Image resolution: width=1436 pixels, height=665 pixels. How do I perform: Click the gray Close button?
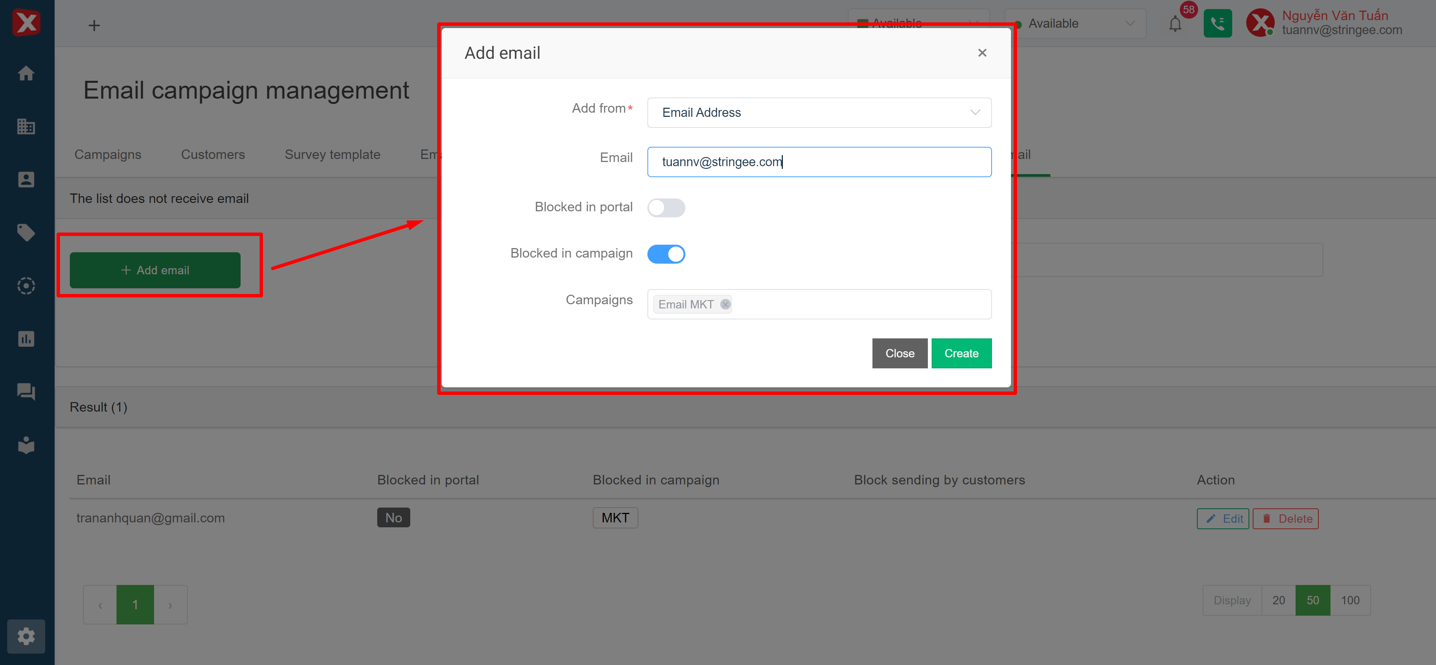click(899, 354)
